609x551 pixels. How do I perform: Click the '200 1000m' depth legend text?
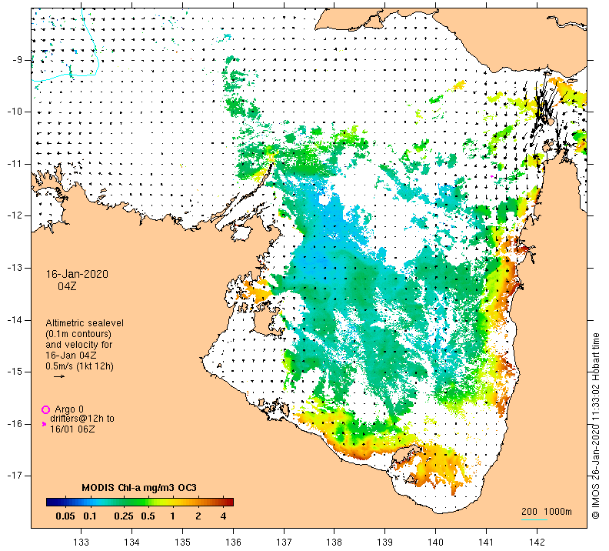(x=547, y=511)
